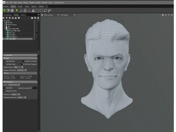Activate the lasso selection tool
Screen dimensions: 176x132
(45, 11)
